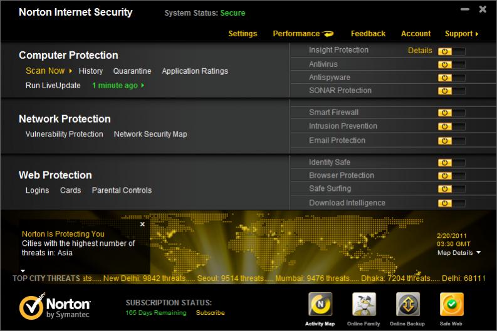Image resolution: width=497 pixels, height=331 pixels.
Task: Expand the Support menu arrow
Action: tap(477, 34)
